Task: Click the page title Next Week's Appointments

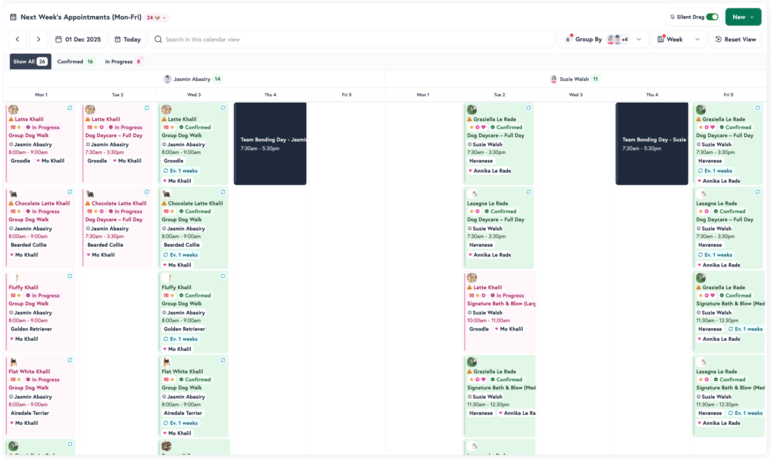Action: click(81, 17)
